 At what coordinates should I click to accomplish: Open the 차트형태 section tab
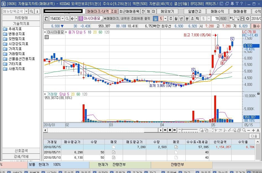click(21, 18)
